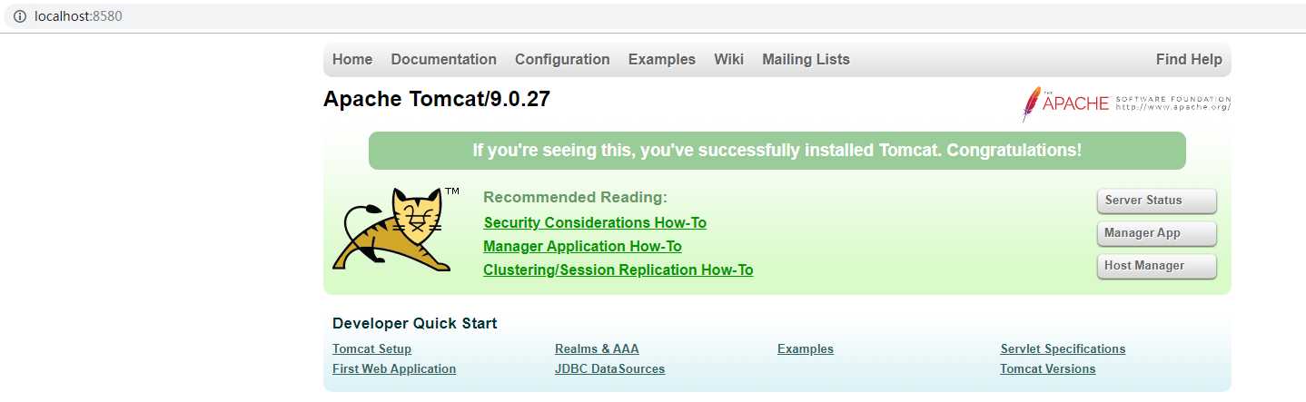The height and width of the screenshot is (402, 1306).
Task: Click the Server Status button
Action: tap(1156, 201)
